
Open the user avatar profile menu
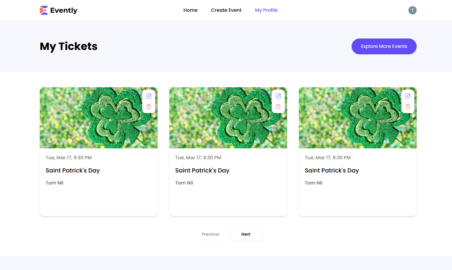412,10
